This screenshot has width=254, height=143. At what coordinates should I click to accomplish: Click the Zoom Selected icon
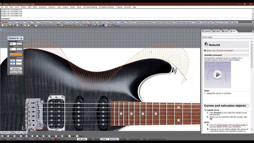[54, 25]
